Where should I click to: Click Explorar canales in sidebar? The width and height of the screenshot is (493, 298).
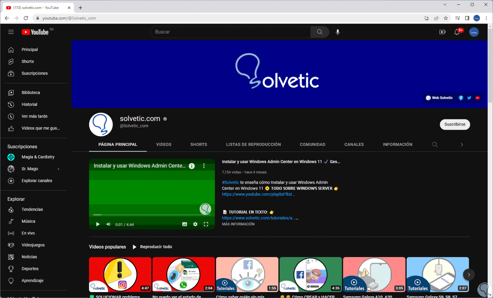35,181
